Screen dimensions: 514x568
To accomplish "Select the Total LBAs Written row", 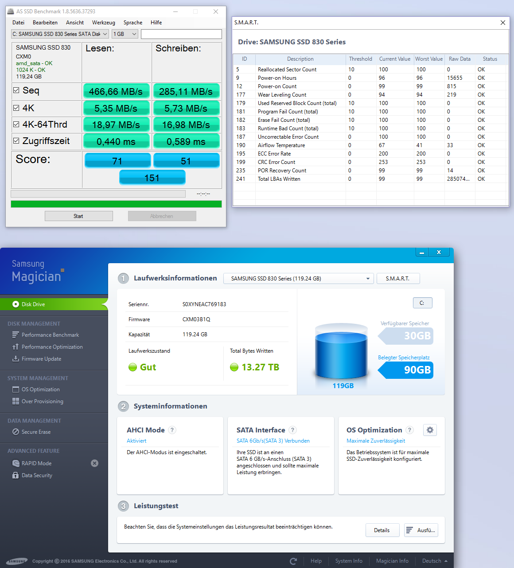I will pos(370,179).
